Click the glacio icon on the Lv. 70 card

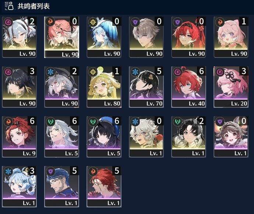(x=135, y=72)
